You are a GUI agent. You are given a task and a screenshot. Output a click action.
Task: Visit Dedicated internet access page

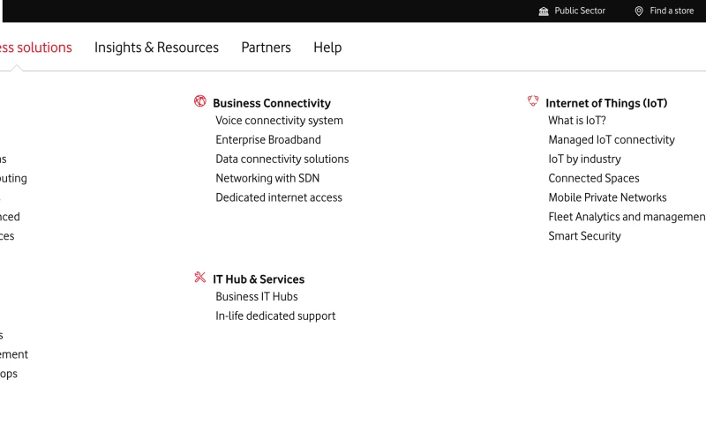(279, 198)
